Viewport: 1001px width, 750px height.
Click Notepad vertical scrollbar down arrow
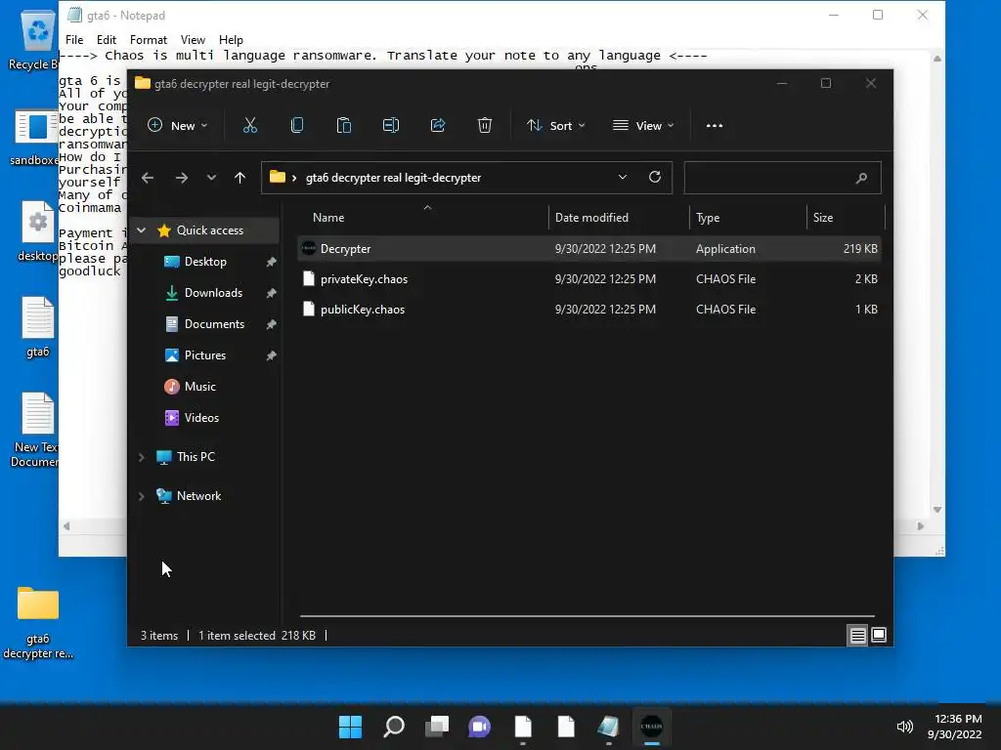[x=937, y=510]
